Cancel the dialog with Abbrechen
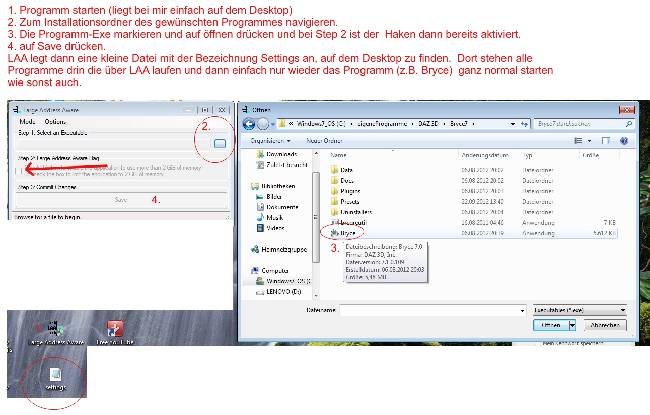Screen dimensions: 650x415 coord(605,325)
